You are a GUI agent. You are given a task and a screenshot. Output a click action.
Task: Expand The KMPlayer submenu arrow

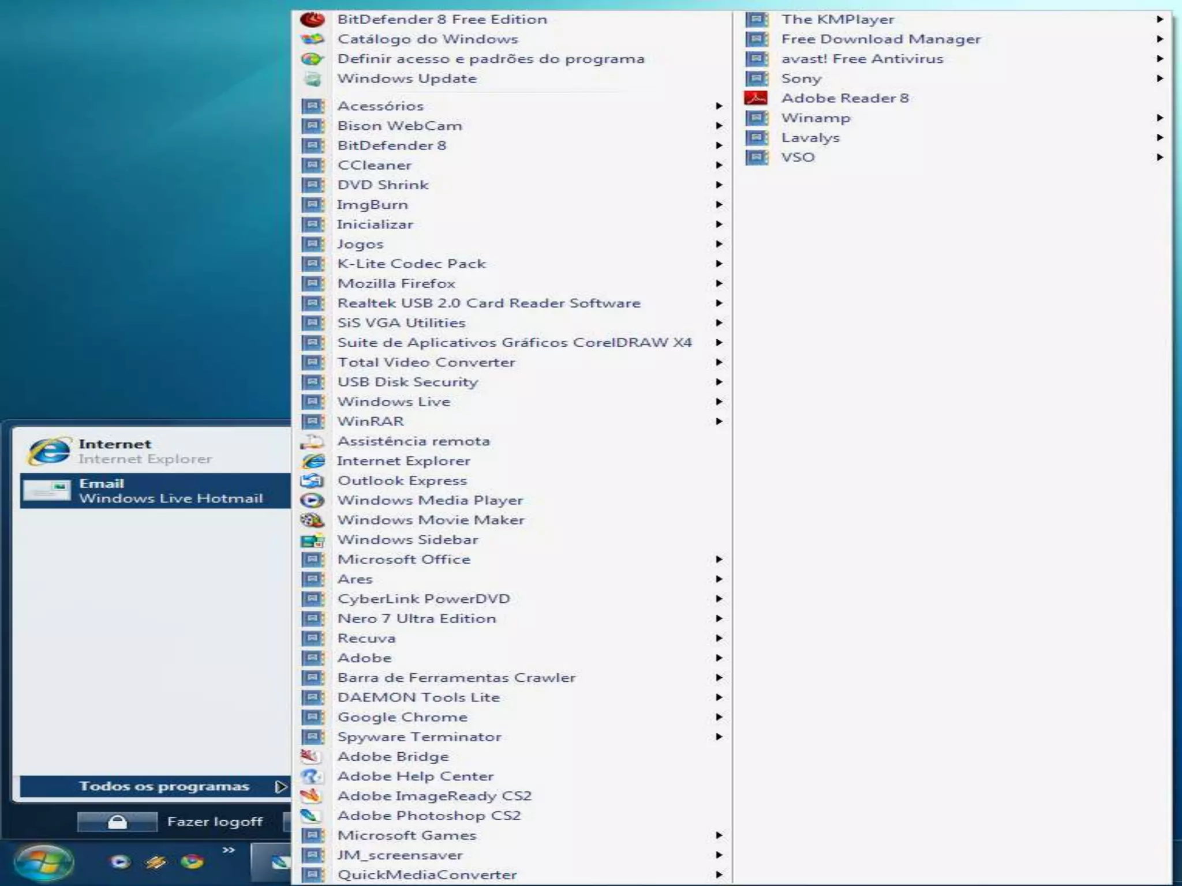1159,20
